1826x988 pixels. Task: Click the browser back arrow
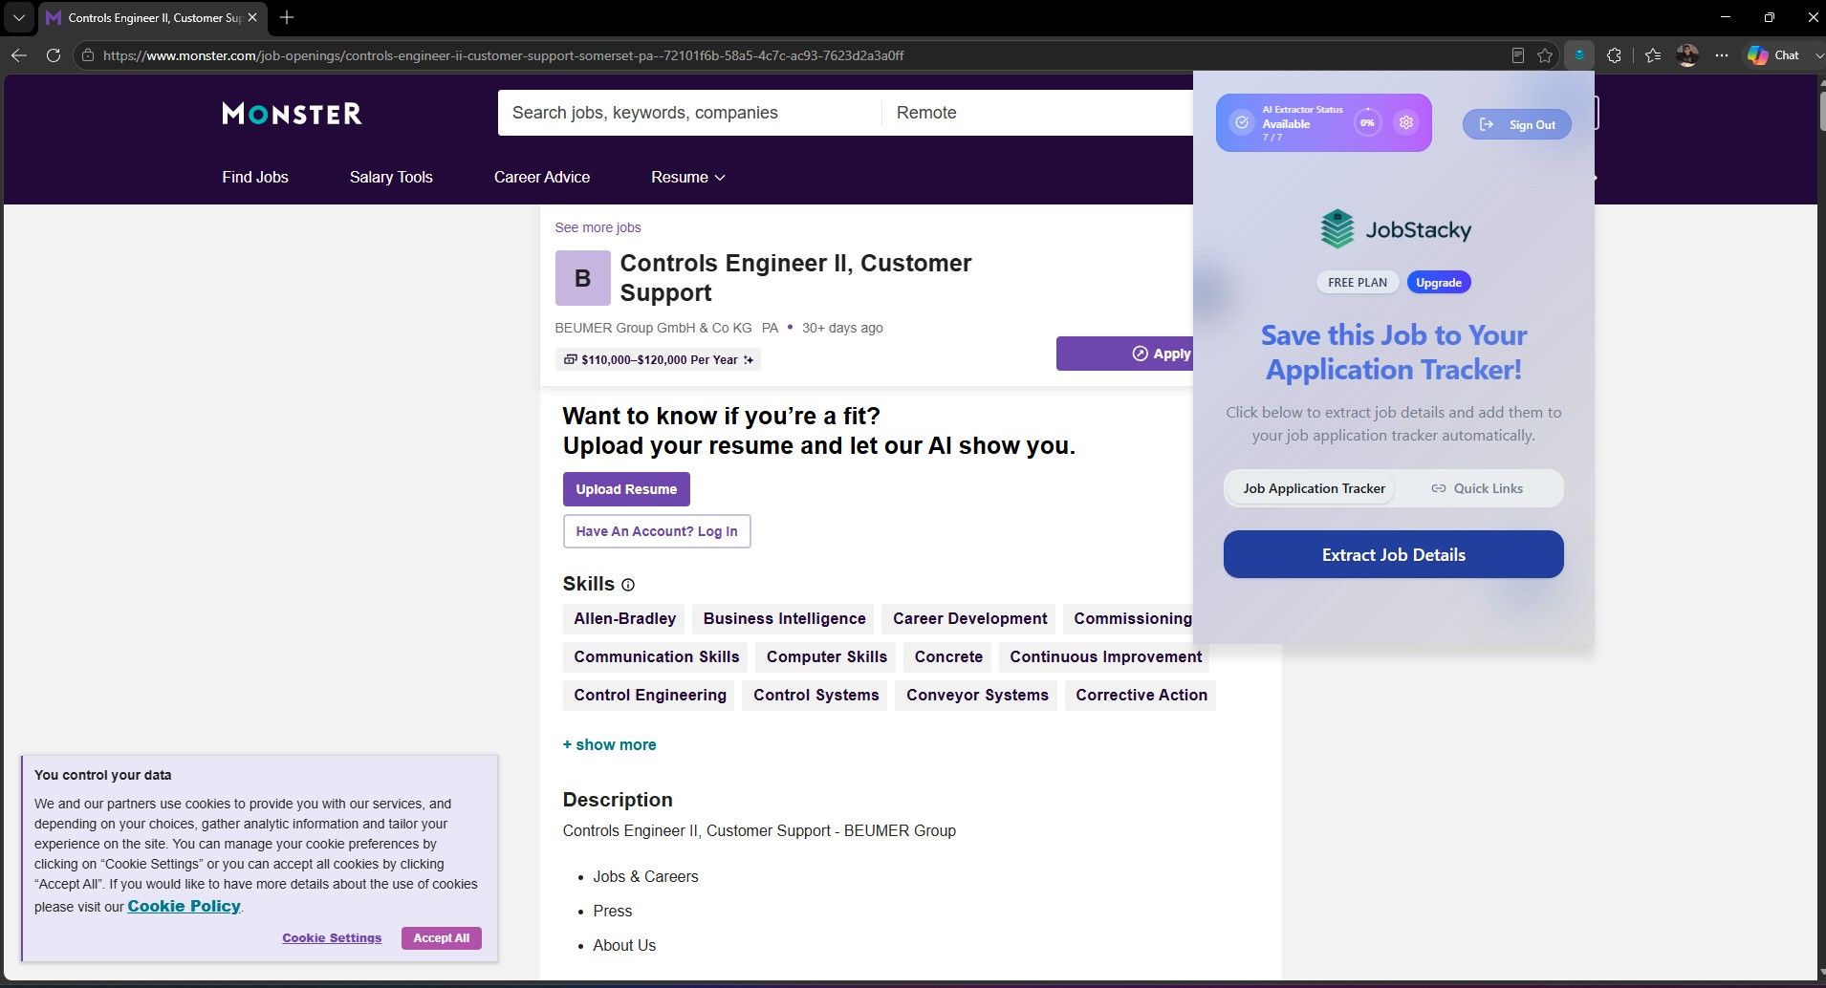(19, 55)
